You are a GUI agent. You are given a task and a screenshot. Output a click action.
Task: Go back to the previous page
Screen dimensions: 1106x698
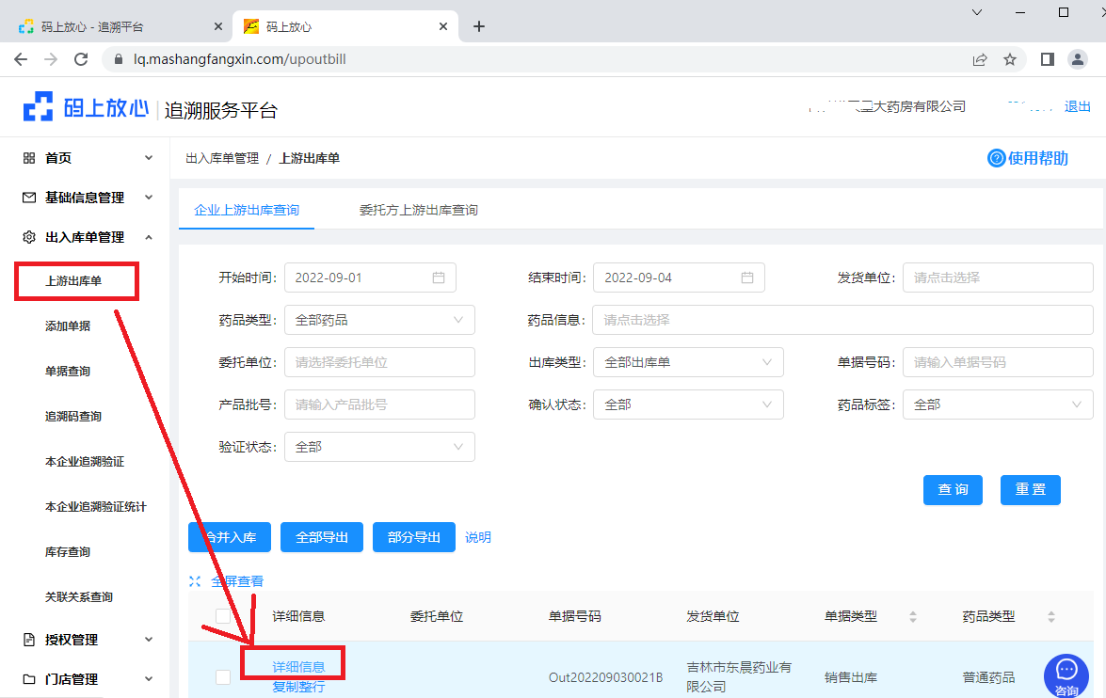tap(21, 59)
